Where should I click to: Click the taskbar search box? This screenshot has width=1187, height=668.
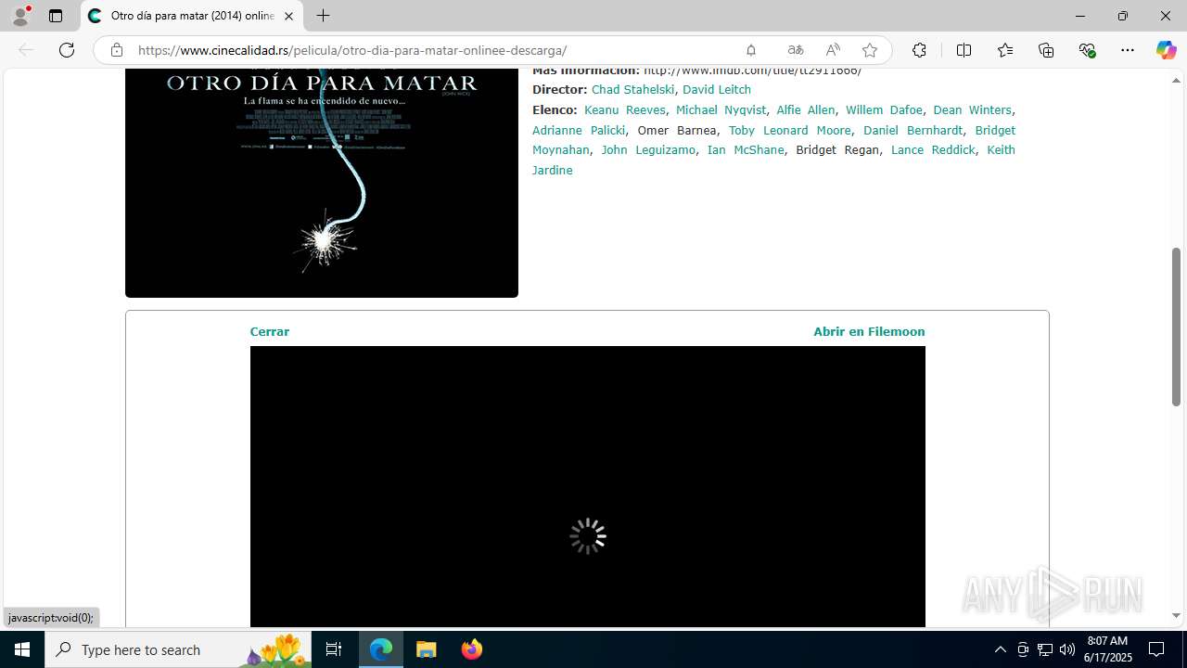(x=178, y=649)
